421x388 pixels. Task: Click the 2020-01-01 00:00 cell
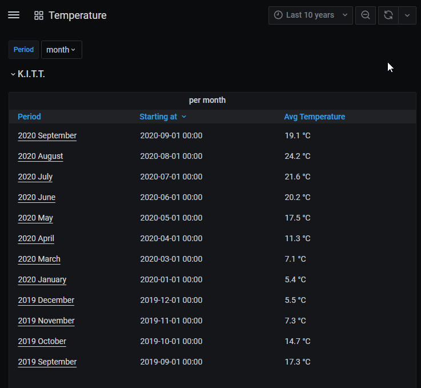(x=171, y=279)
